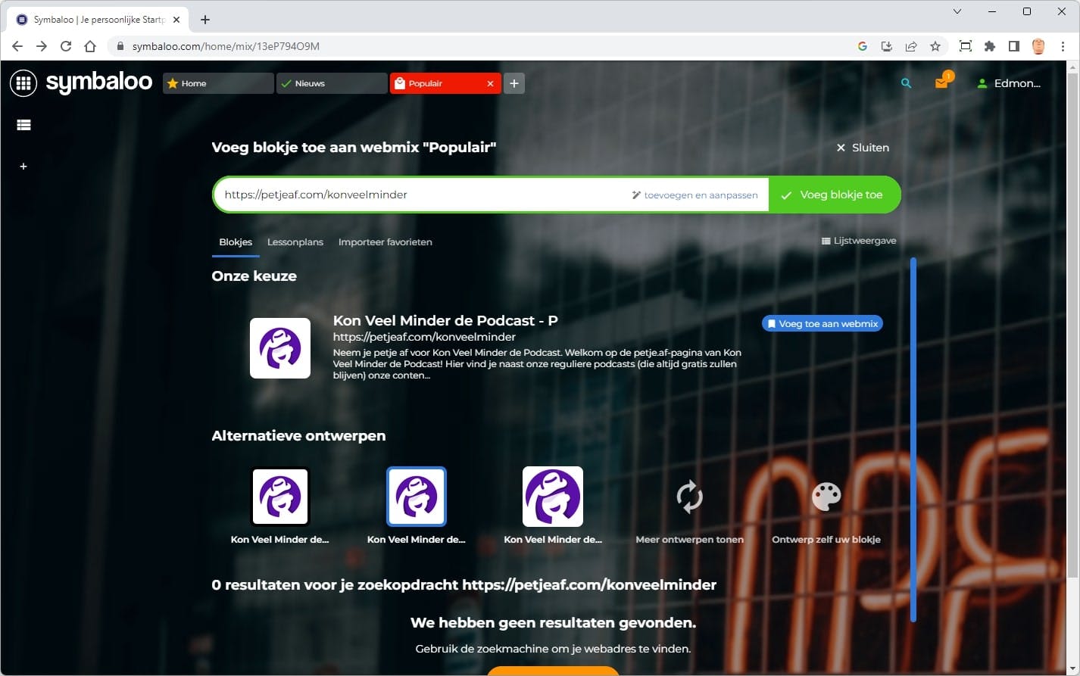Image resolution: width=1080 pixels, height=676 pixels.
Task: Select the Ontwerp zelf uw blokje palette icon
Action: pyautogui.click(x=826, y=497)
